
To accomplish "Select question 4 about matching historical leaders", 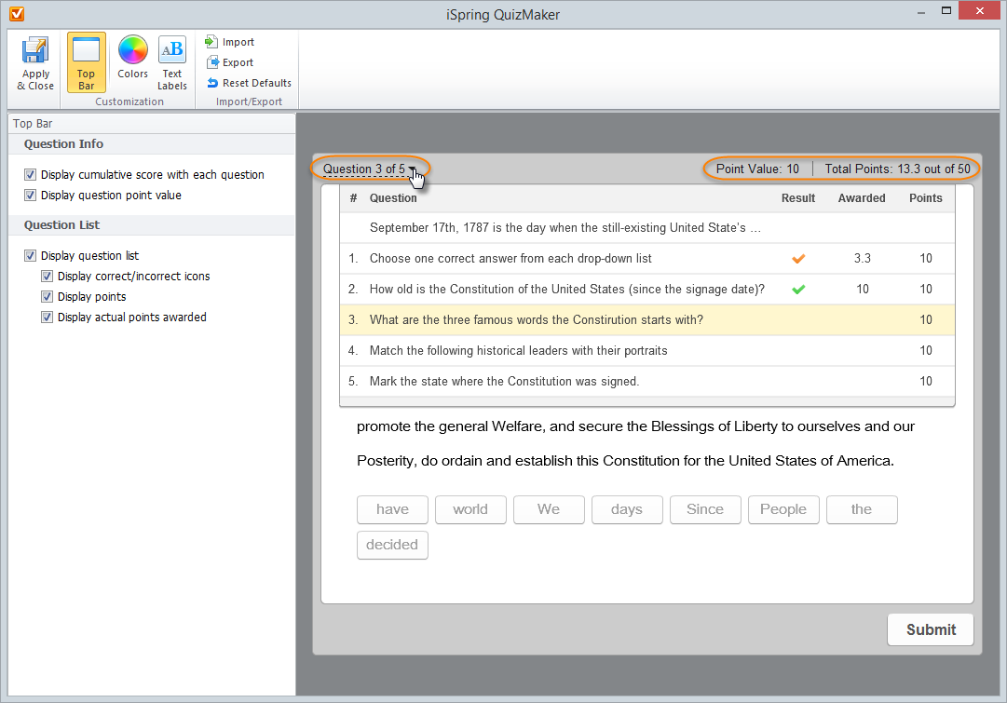I will [x=518, y=351].
